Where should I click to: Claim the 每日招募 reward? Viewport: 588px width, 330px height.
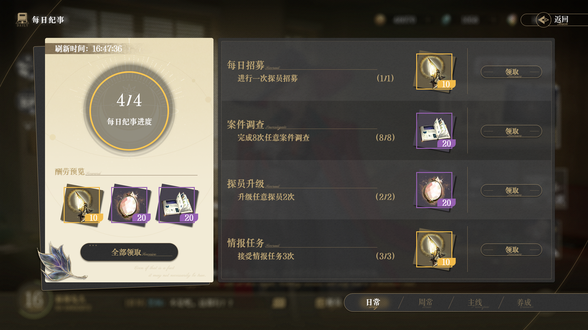coord(511,72)
